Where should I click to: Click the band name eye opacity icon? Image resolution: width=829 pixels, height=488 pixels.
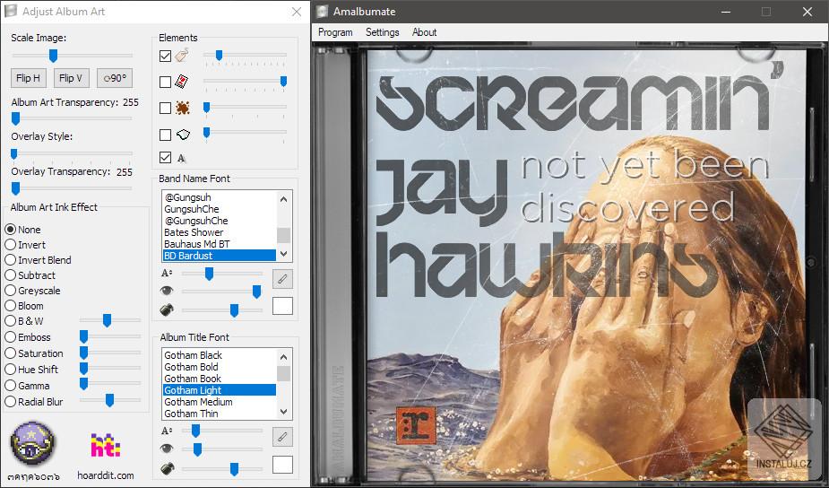click(x=167, y=291)
